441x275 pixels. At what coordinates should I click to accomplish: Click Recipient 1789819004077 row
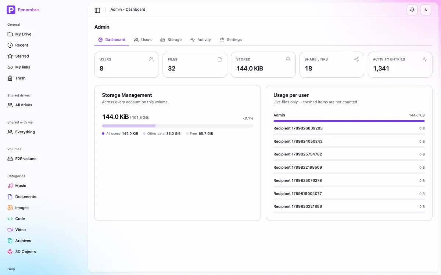(x=349, y=196)
